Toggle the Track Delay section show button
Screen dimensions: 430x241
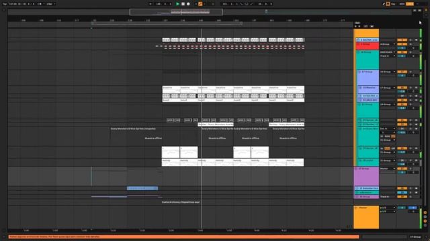425,225
